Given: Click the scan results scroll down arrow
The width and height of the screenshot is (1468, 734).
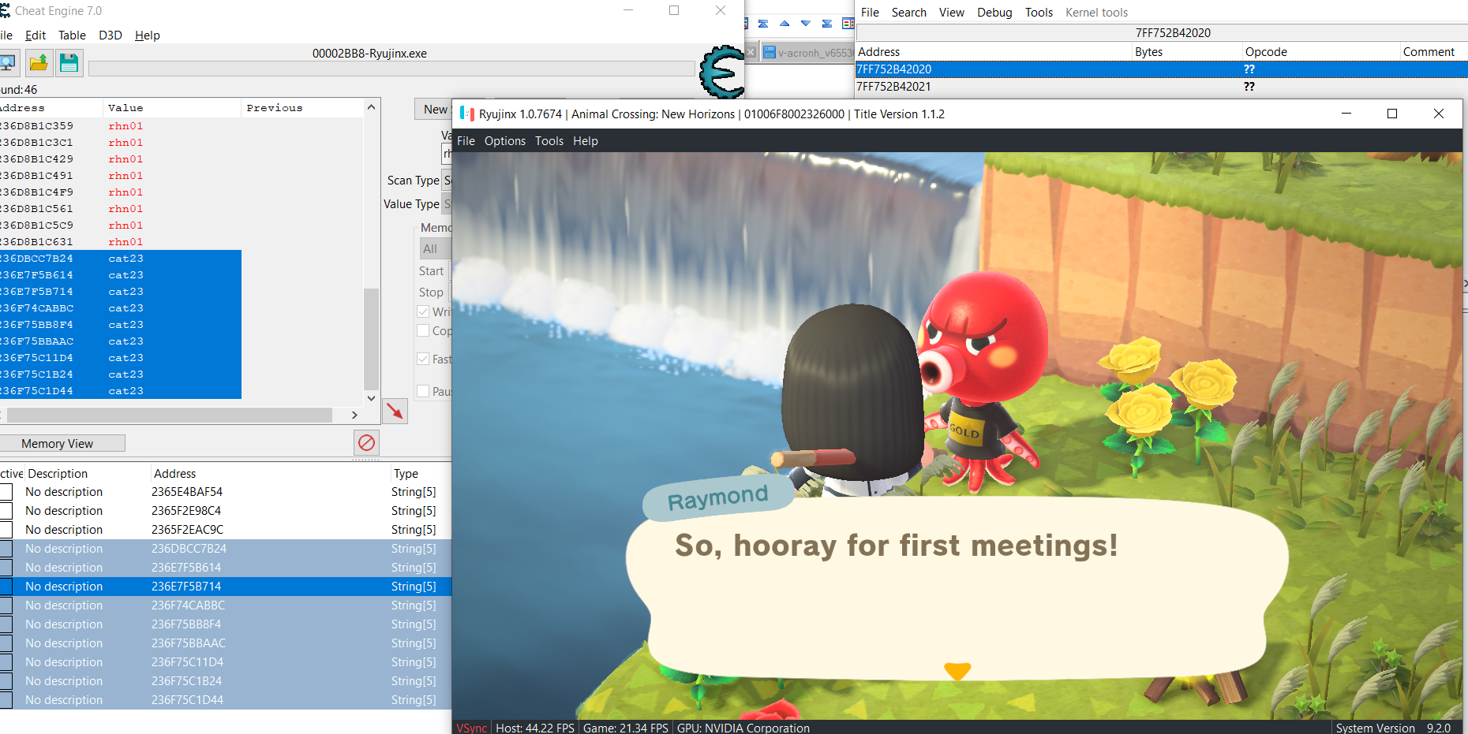Looking at the screenshot, I should [371, 398].
